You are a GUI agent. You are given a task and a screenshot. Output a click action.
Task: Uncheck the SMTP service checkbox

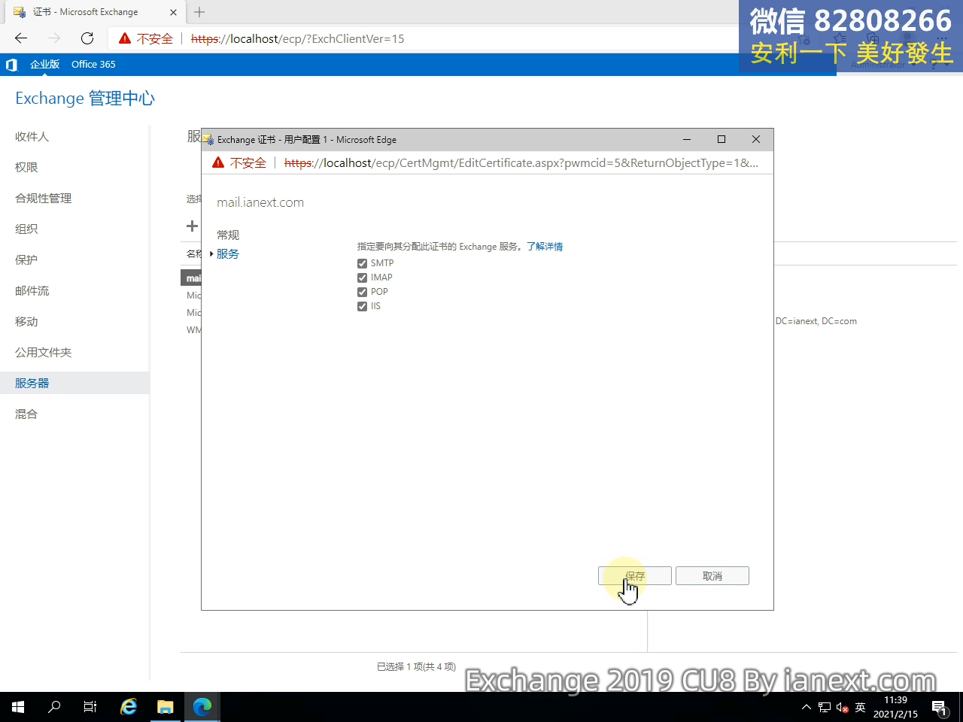[362, 263]
